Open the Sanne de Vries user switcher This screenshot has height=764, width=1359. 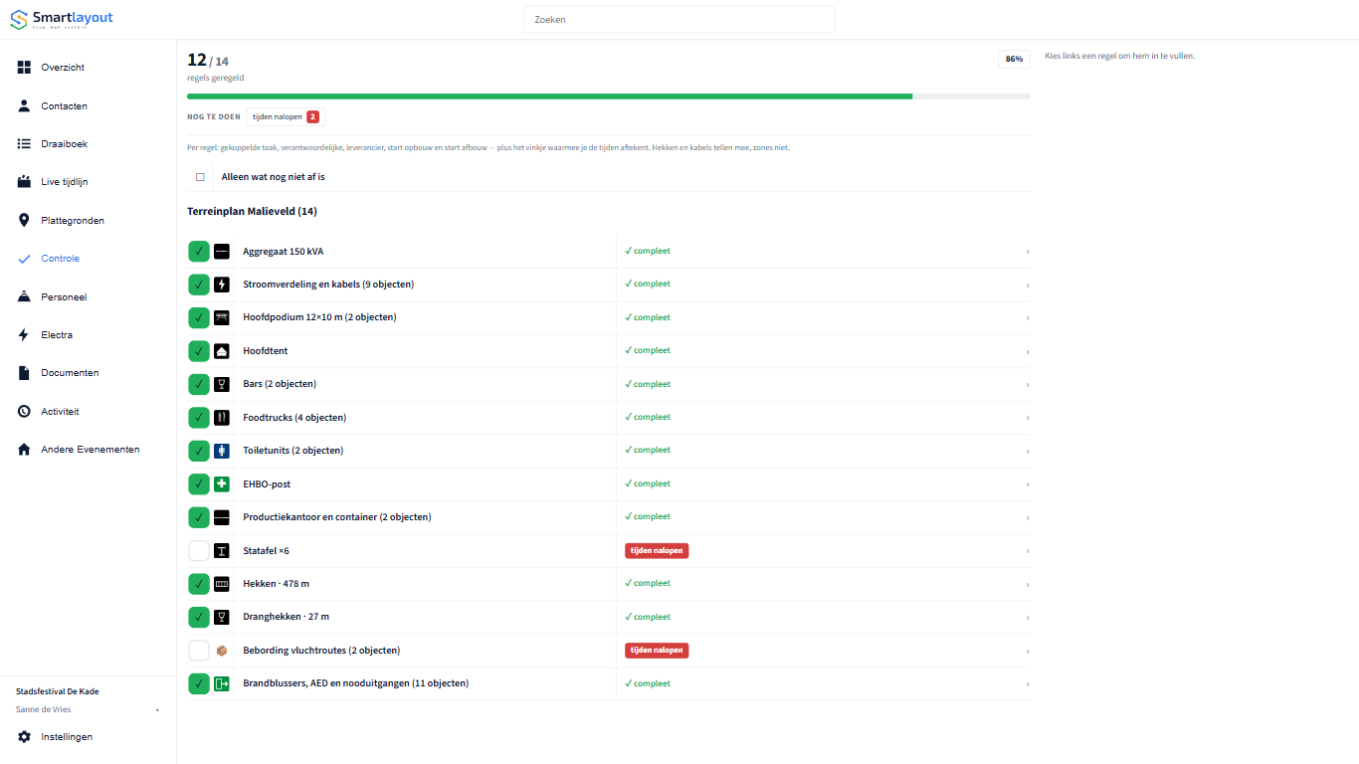[88, 709]
